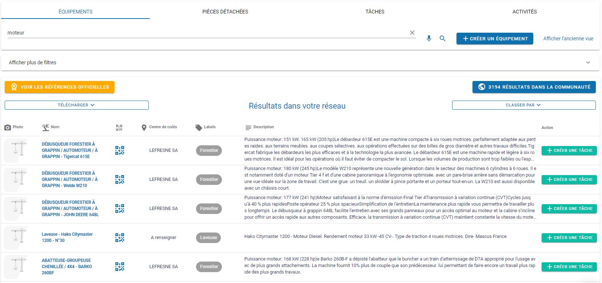Click 'A renseigner' cost center cell
This screenshot has height=283, width=602.
pyautogui.click(x=164, y=238)
